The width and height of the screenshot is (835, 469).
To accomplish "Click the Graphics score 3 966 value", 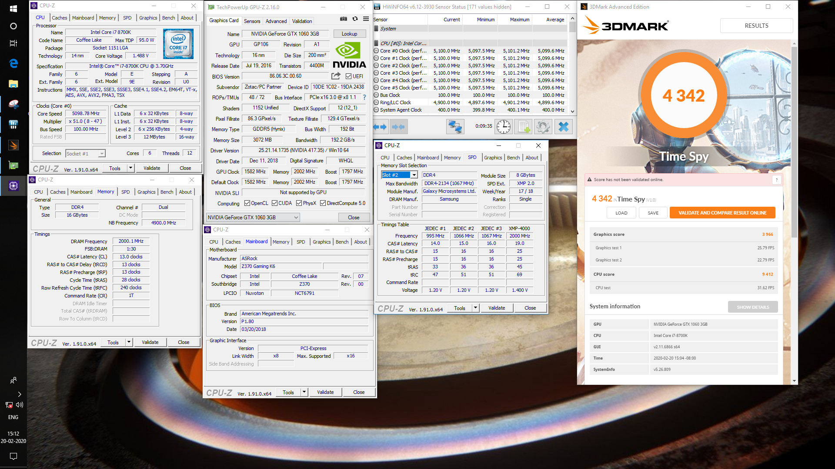I will click(768, 234).
